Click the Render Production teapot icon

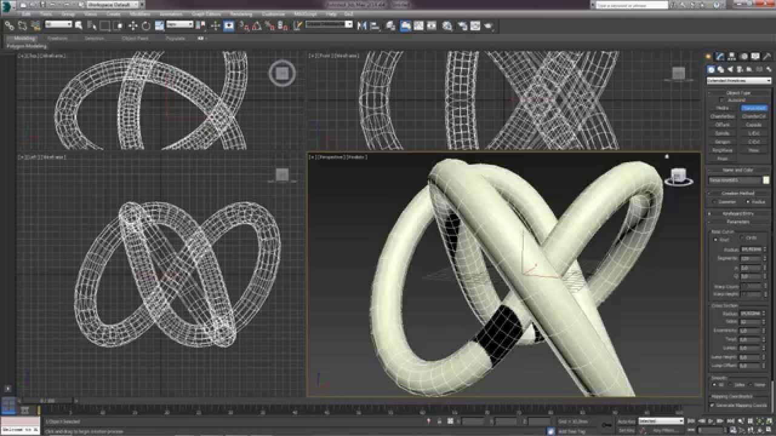click(489, 25)
